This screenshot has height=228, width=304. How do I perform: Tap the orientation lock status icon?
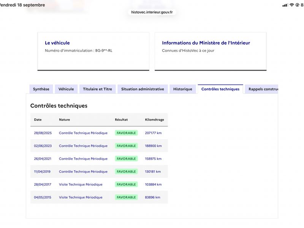[297, 5]
